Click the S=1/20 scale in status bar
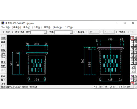Viewport: 137px width, 109px height. click(104, 87)
